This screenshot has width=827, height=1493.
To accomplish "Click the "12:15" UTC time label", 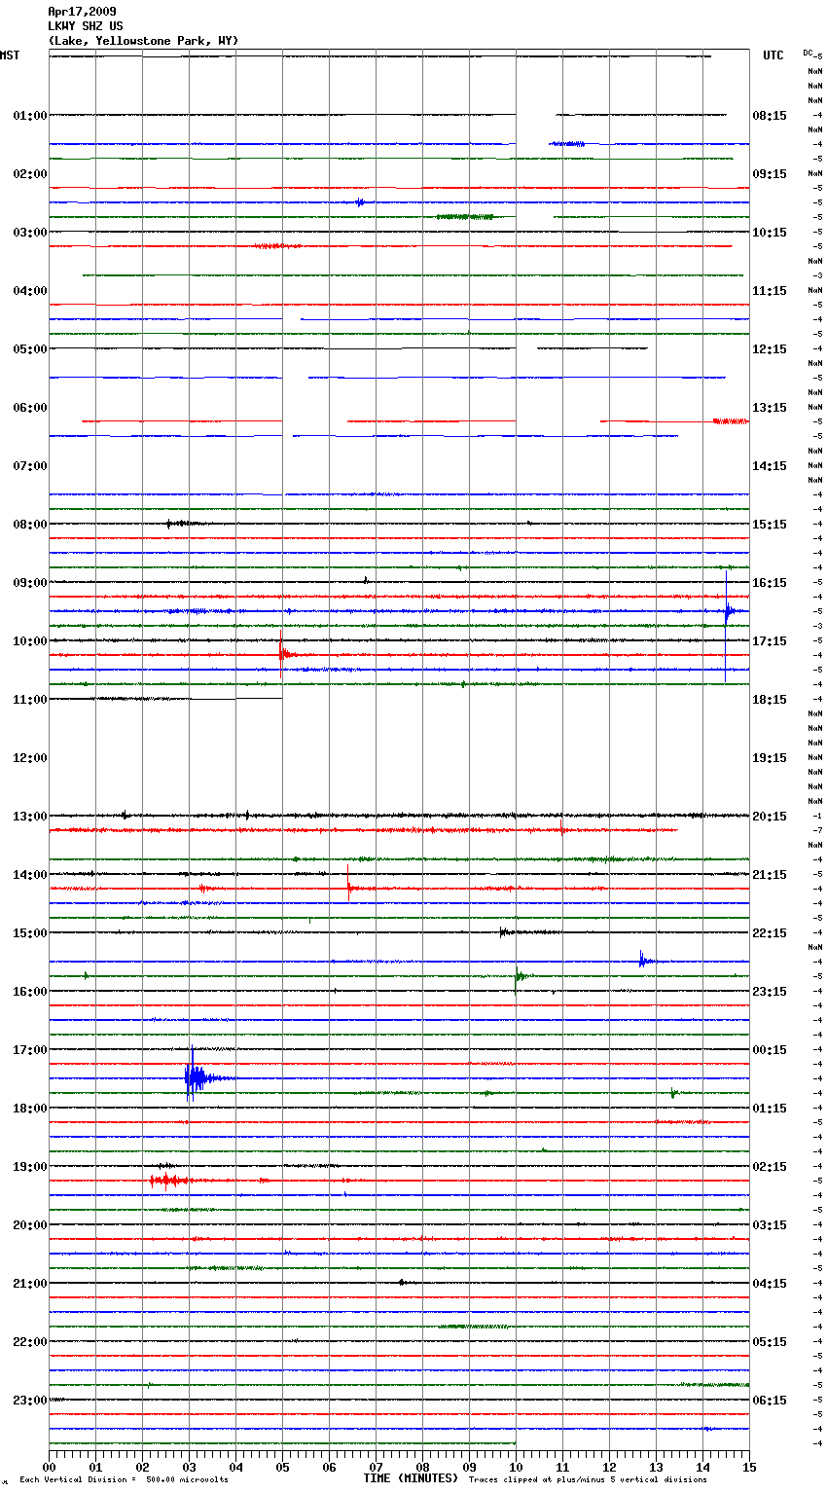I will (x=770, y=349).
